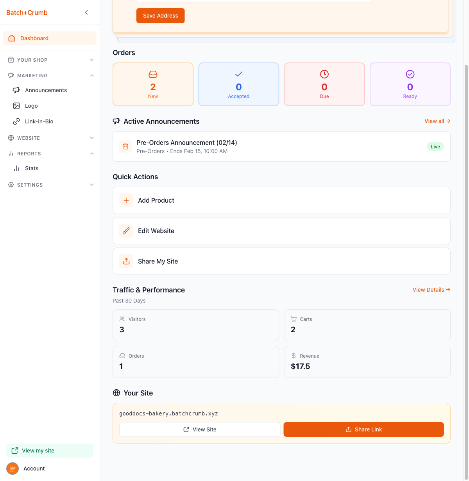This screenshot has height=481, width=469.
Task: Click the paintbrush icon for Edit Website
Action: pyautogui.click(x=126, y=231)
